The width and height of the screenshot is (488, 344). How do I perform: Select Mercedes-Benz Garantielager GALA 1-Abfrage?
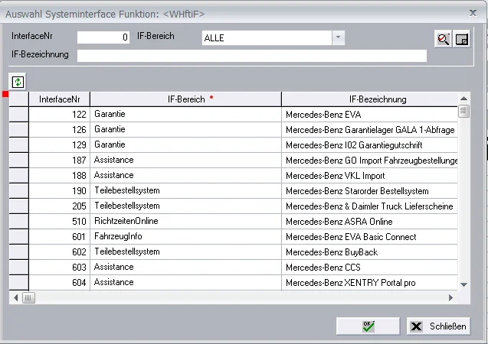369,129
